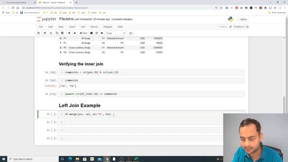Open the cell type Code dropdown

pos(116,33)
